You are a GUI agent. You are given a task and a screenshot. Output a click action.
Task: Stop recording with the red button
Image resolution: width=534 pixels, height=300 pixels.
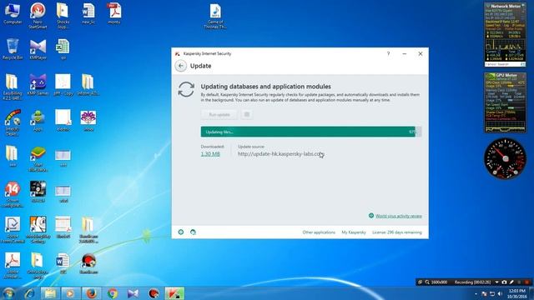[x=526, y=282]
